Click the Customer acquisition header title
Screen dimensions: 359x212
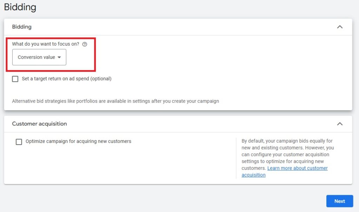[39, 124]
